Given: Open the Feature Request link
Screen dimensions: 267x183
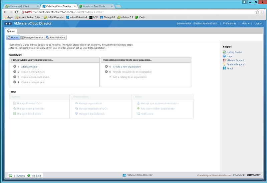Looking at the screenshot, I should pos(234,64).
